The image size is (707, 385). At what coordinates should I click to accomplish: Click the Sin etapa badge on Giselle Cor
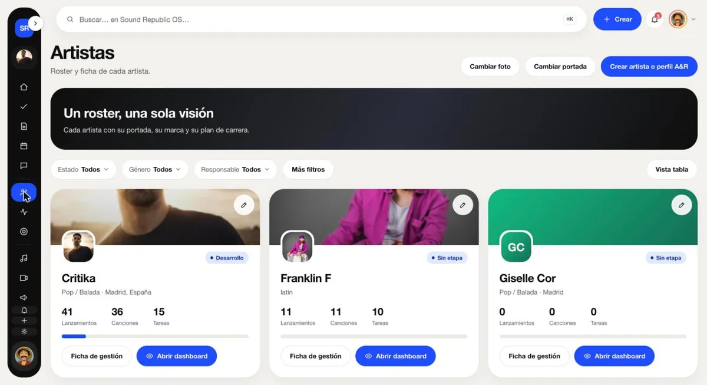[x=666, y=258]
